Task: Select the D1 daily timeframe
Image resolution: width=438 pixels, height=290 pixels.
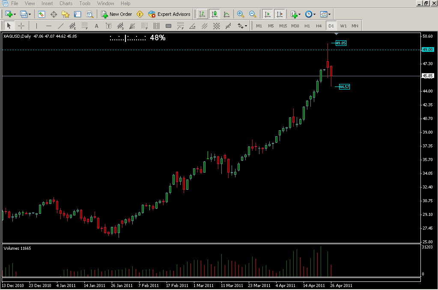Action: pyautogui.click(x=331, y=26)
